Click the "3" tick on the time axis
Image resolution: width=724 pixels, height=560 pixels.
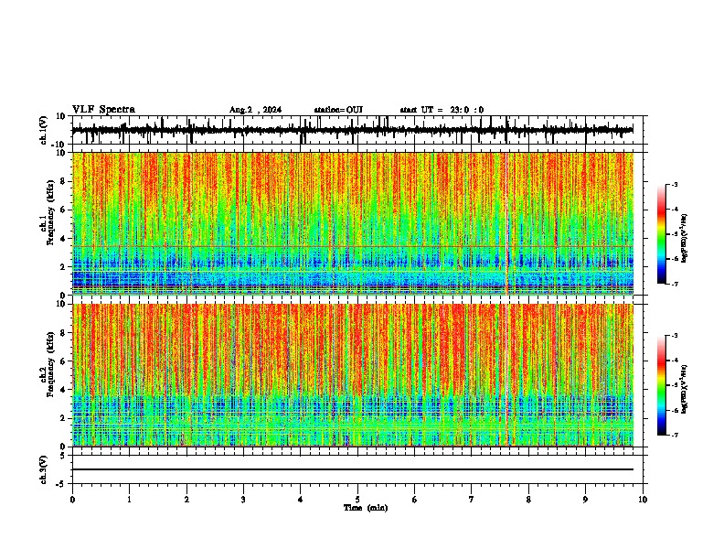[243, 500]
